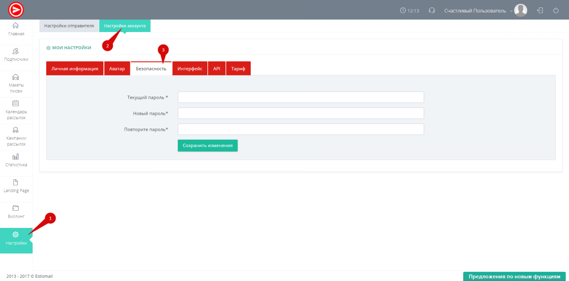Switch to the API tab
The image size is (569, 281).
point(217,69)
